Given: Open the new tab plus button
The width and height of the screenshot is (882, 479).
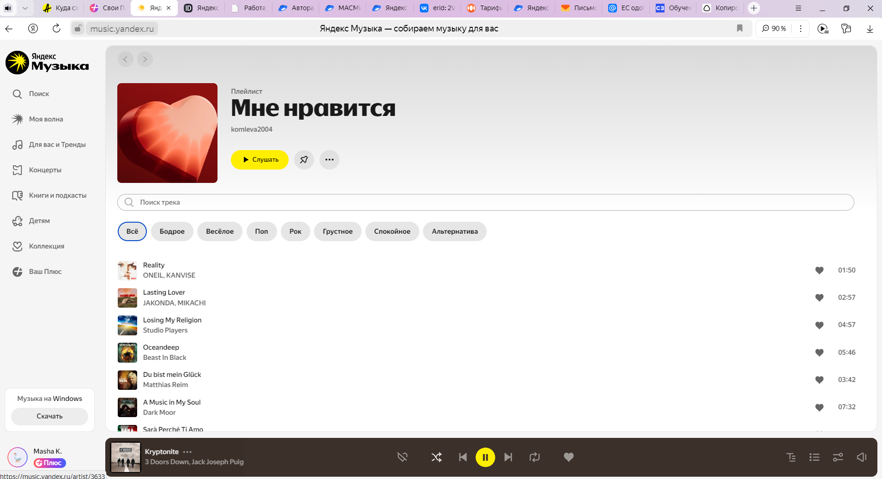Looking at the screenshot, I should point(754,8).
